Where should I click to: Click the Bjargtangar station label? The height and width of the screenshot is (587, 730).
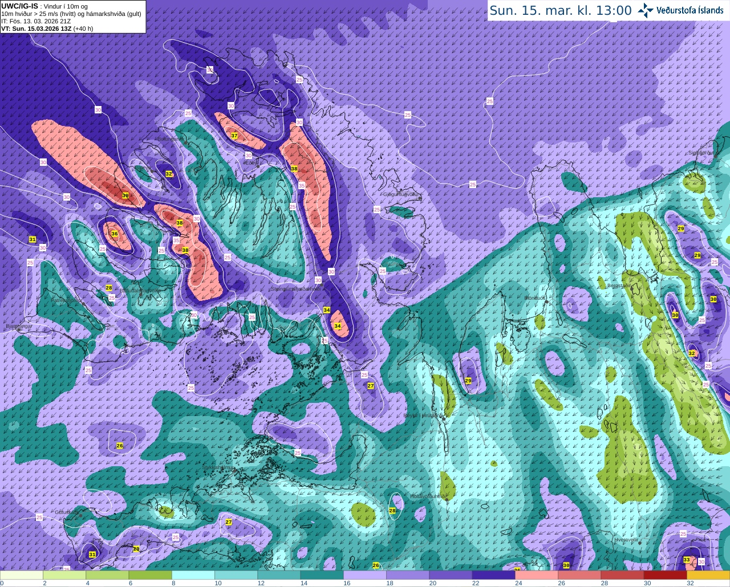[18, 327]
